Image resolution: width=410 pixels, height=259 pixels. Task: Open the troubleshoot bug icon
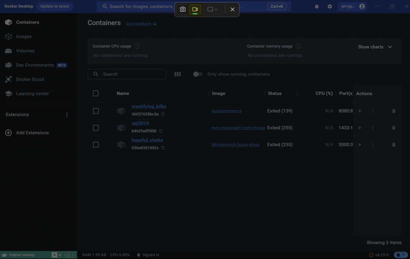pyautogui.click(x=317, y=6)
